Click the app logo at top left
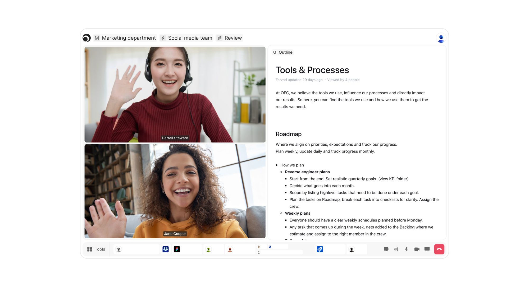 [86, 38]
